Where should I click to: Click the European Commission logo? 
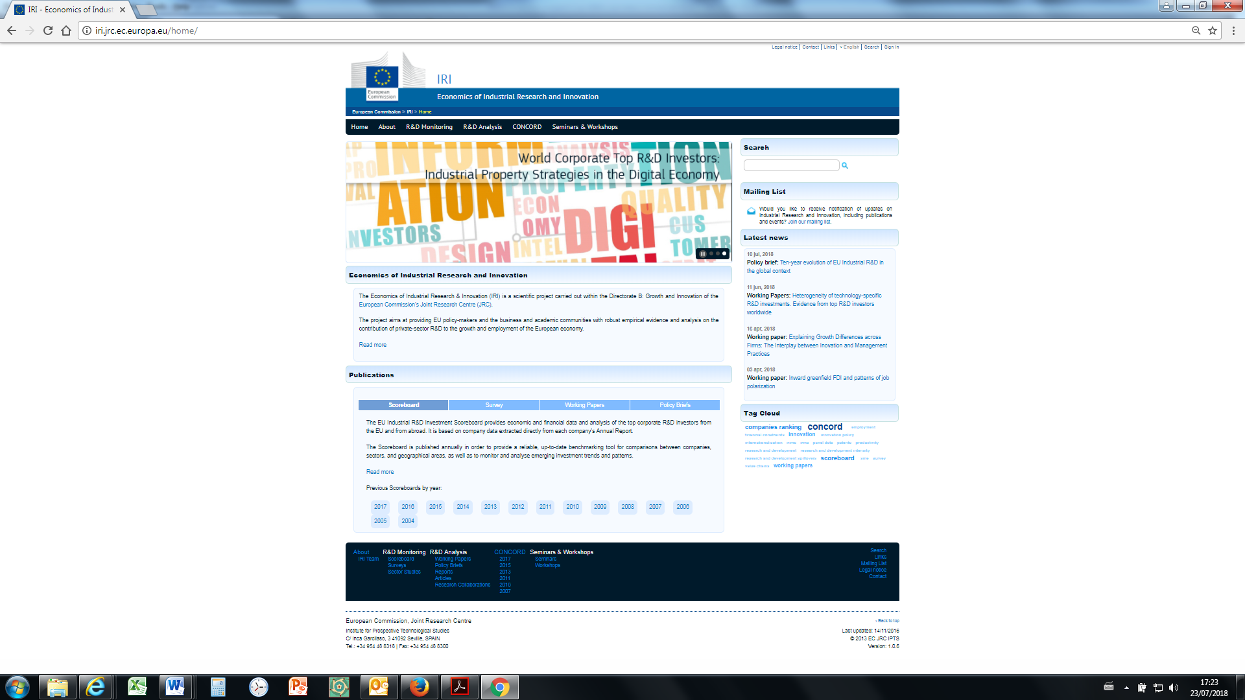[x=383, y=83]
